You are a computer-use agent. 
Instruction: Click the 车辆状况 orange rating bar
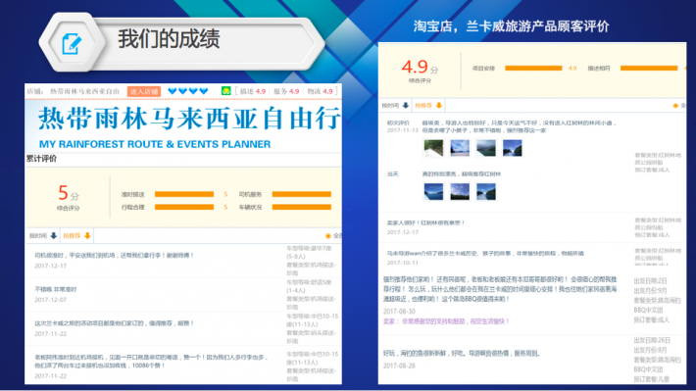click(x=302, y=208)
